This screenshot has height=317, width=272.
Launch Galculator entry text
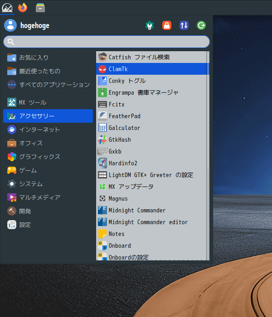click(x=124, y=128)
